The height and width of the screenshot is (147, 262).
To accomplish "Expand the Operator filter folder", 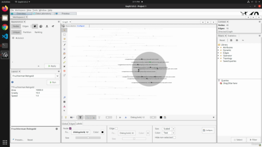I will tap(218, 56).
